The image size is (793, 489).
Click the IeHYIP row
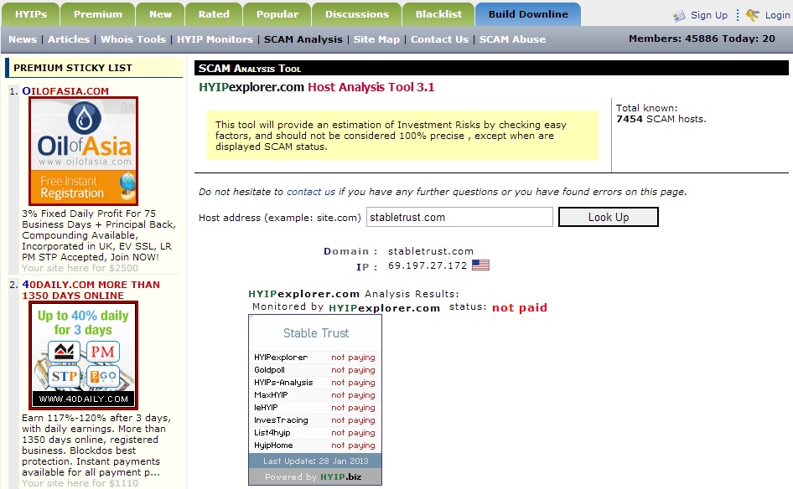314,408
